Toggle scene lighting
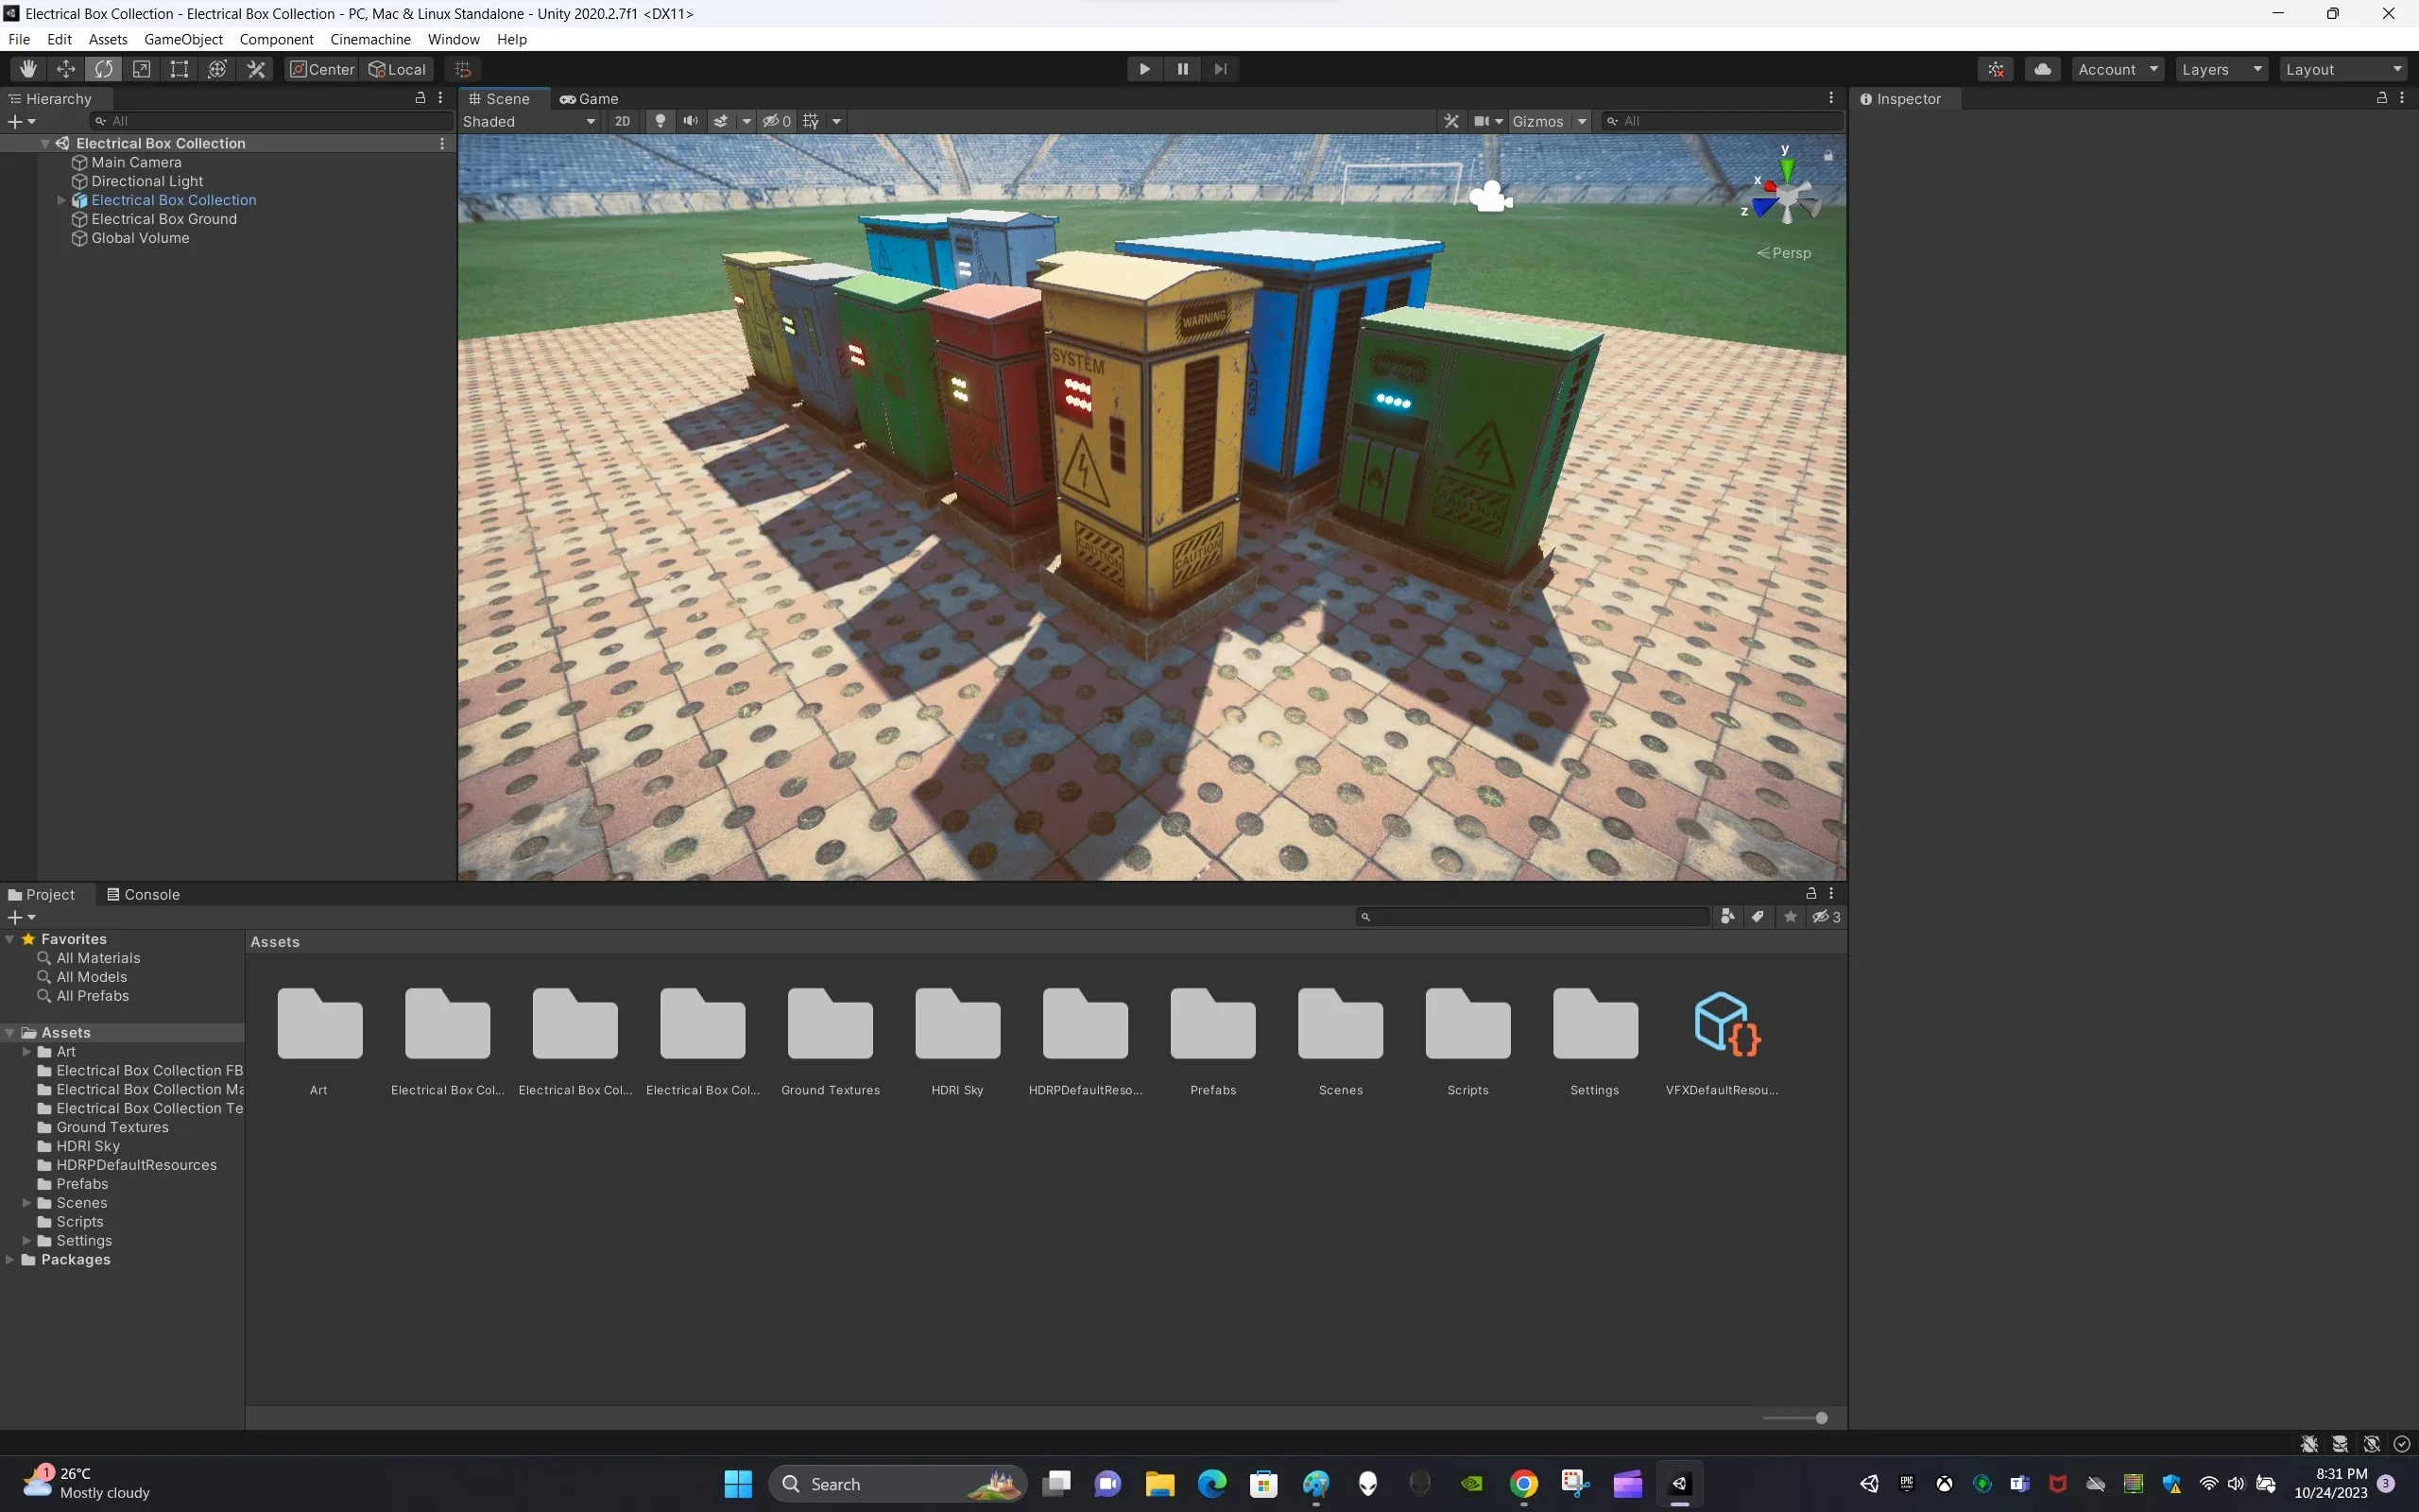The height and width of the screenshot is (1512, 2419). [x=660, y=121]
